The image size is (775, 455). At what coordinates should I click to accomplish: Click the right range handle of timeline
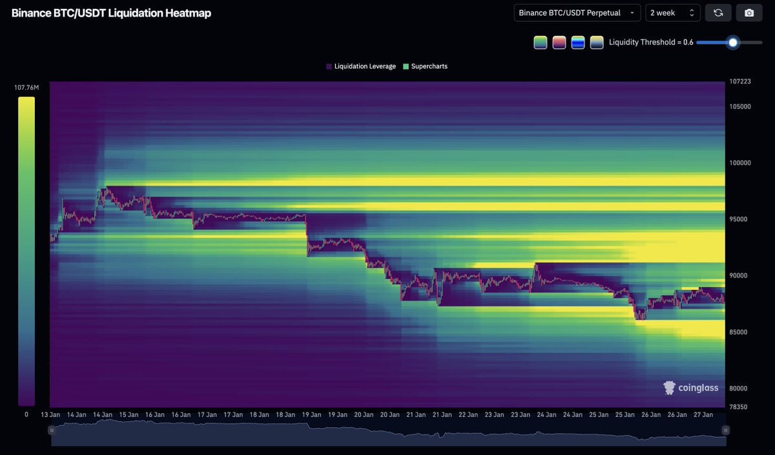tap(725, 430)
